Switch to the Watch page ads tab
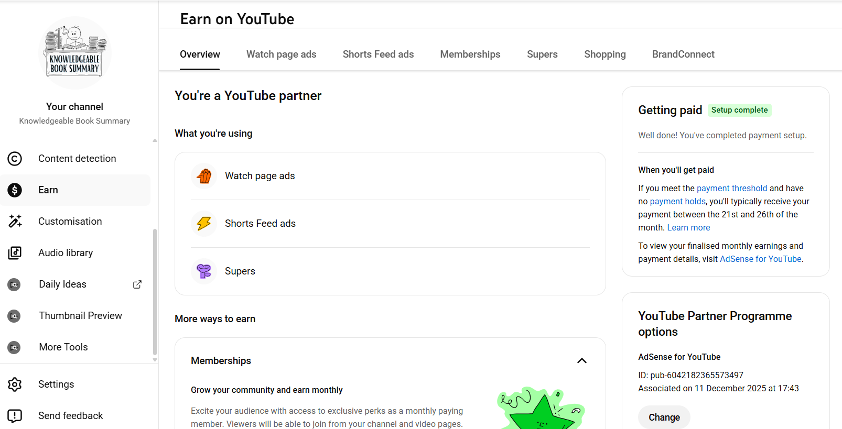 tap(281, 54)
